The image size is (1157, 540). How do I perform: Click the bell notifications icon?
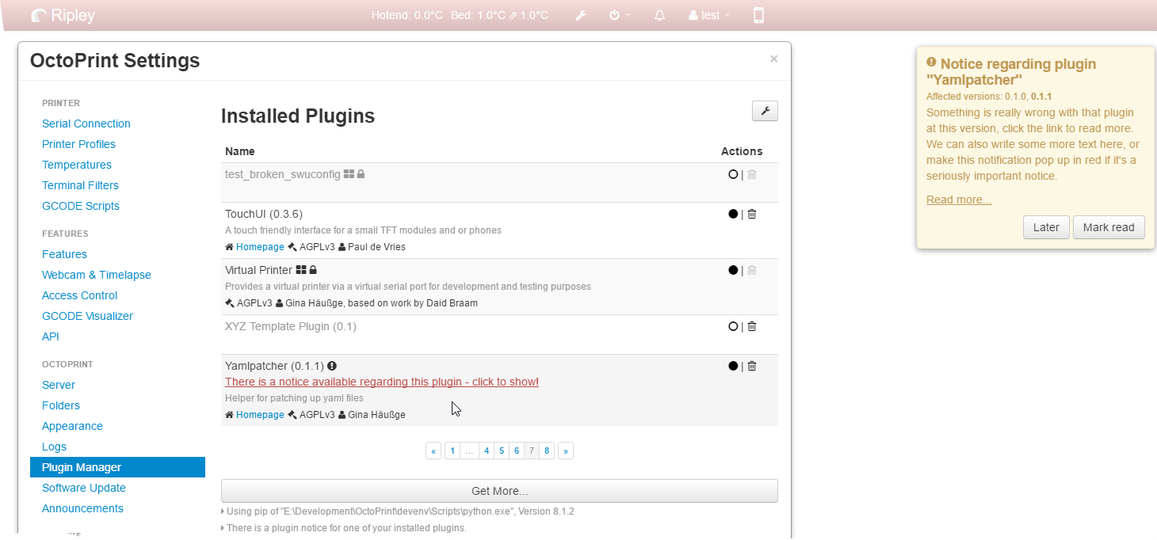point(659,15)
